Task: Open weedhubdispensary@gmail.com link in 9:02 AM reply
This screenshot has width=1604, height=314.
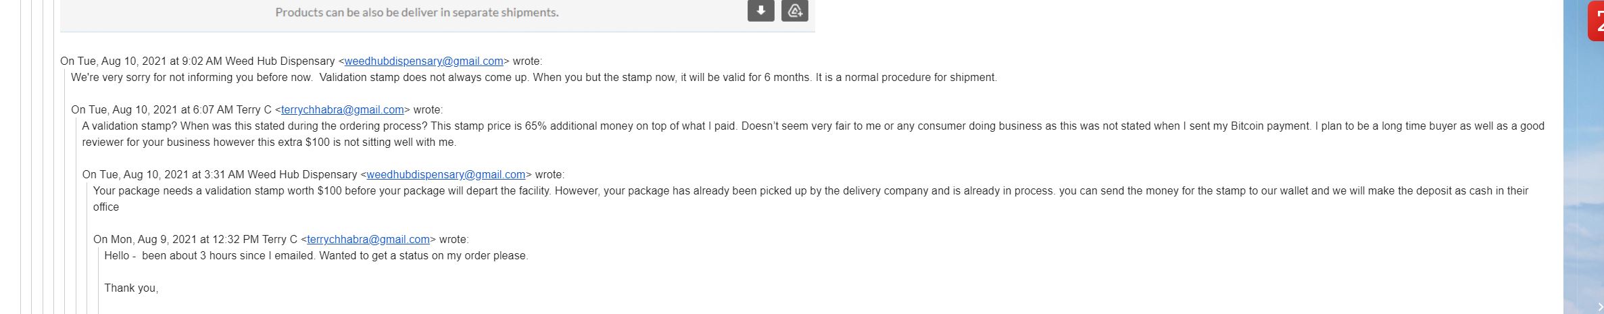Action: [424, 61]
